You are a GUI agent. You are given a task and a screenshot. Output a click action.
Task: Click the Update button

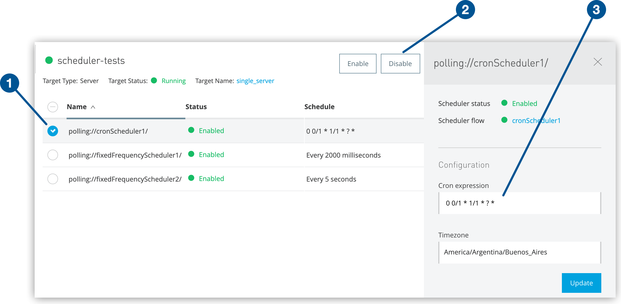click(581, 283)
